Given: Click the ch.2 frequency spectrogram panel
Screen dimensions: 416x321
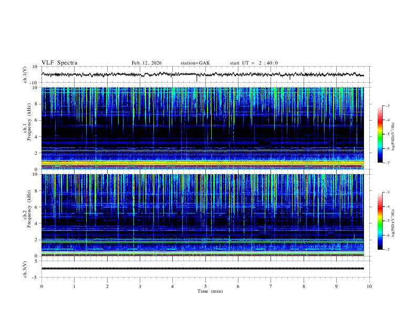Looking at the screenshot, I should click(203, 215).
